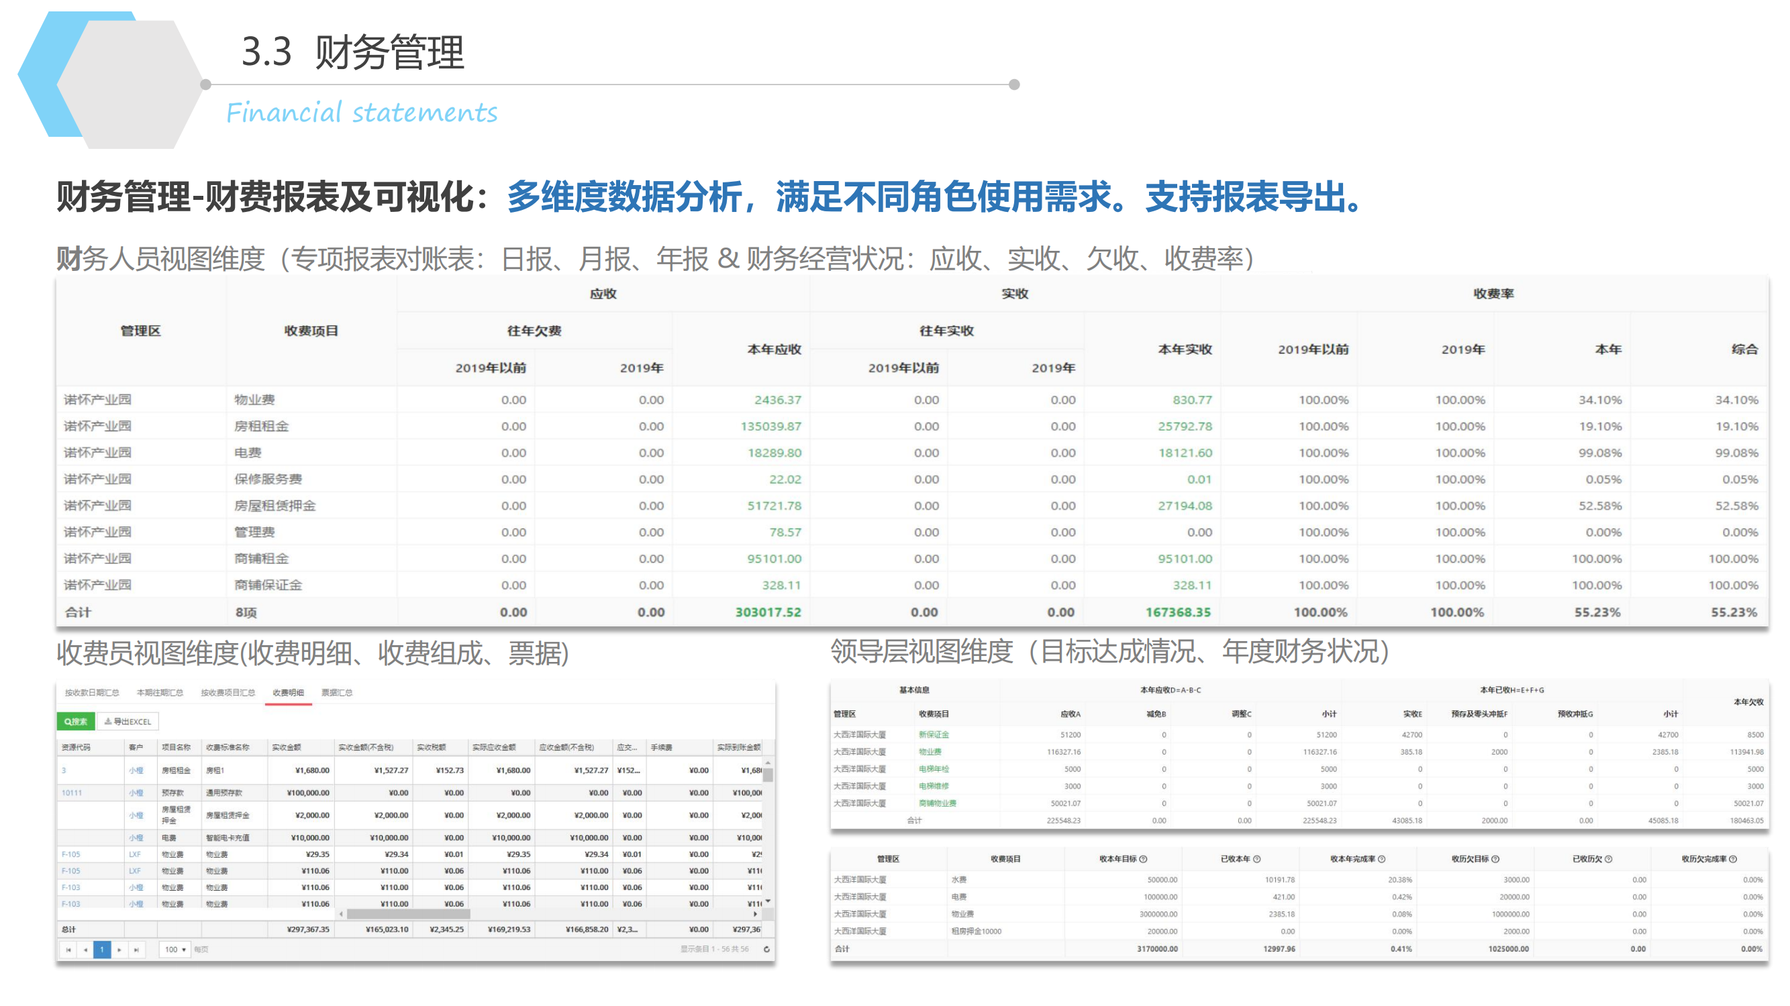Click the 导出EXCEL export button
The height and width of the screenshot is (1006, 1790).
(x=128, y=722)
